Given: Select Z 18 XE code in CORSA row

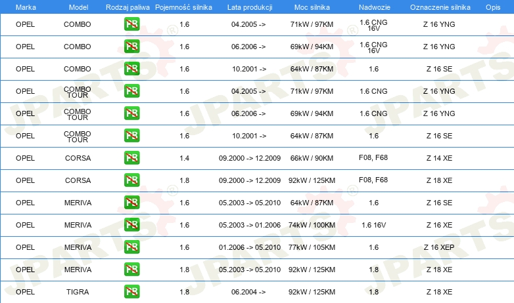Looking at the screenshot, I should click(x=439, y=180).
